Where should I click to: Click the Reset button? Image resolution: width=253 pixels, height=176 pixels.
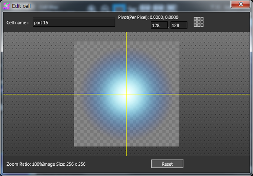(167, 164)
